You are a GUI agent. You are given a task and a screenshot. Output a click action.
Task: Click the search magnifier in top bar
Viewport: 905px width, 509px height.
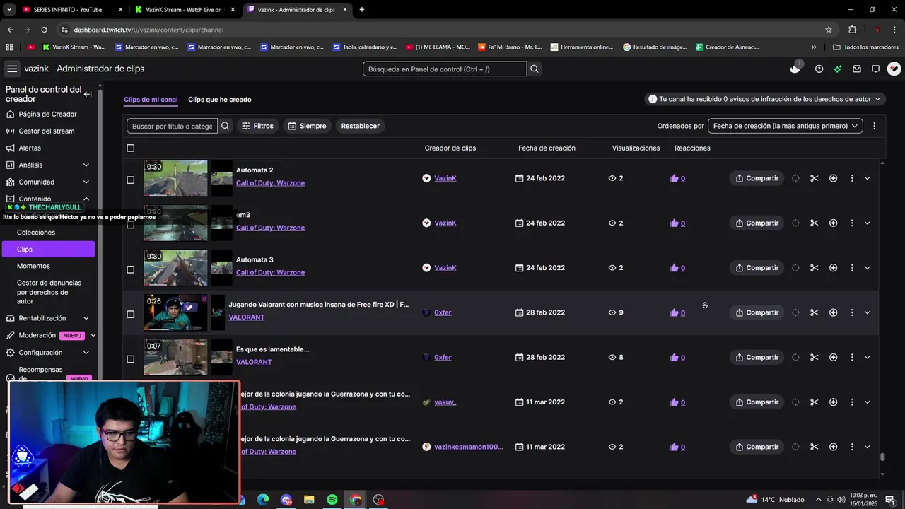tap(535, 69)
